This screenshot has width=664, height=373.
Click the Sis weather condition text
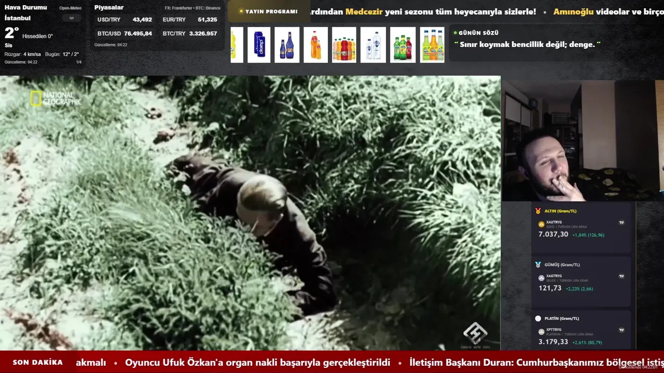pos(8,45)
